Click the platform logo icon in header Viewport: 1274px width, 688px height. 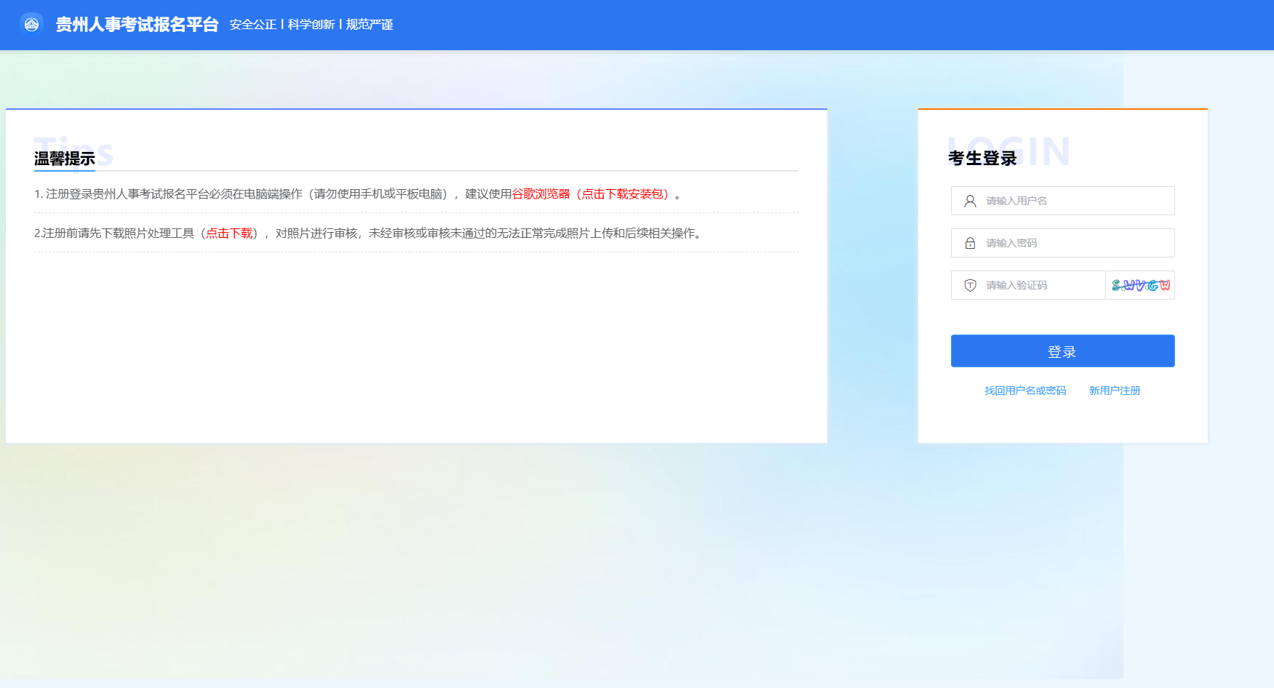point(31,24)
